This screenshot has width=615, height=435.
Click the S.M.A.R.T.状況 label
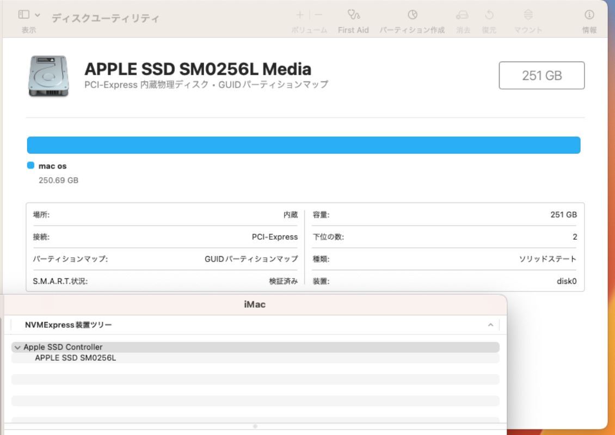[60, 281]
